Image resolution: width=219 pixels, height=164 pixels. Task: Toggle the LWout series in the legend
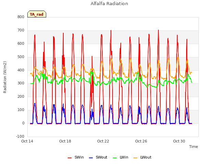pyautogui.click(x=142, y=157)
